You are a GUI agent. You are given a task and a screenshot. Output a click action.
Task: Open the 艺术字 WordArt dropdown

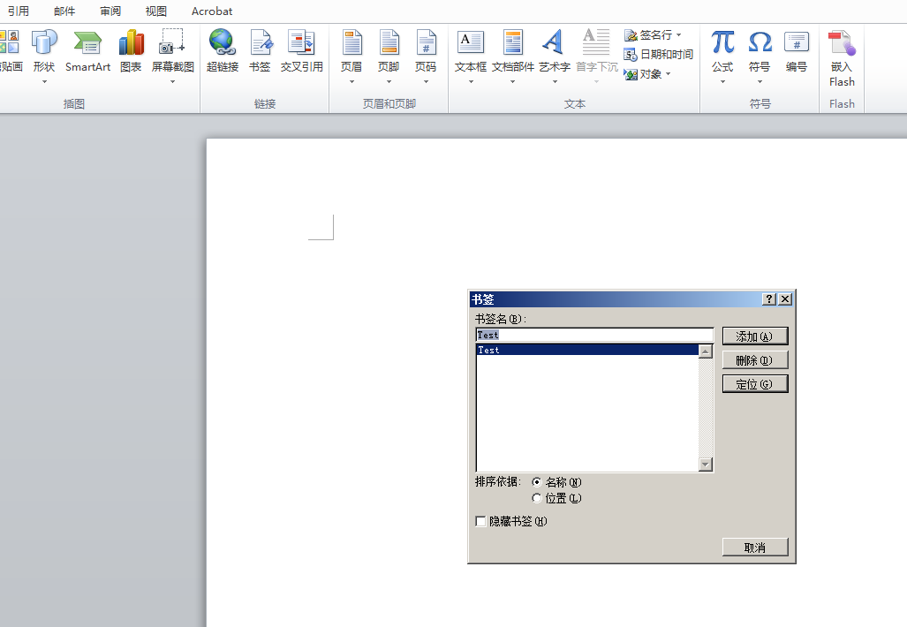click(x=554, y=82)
